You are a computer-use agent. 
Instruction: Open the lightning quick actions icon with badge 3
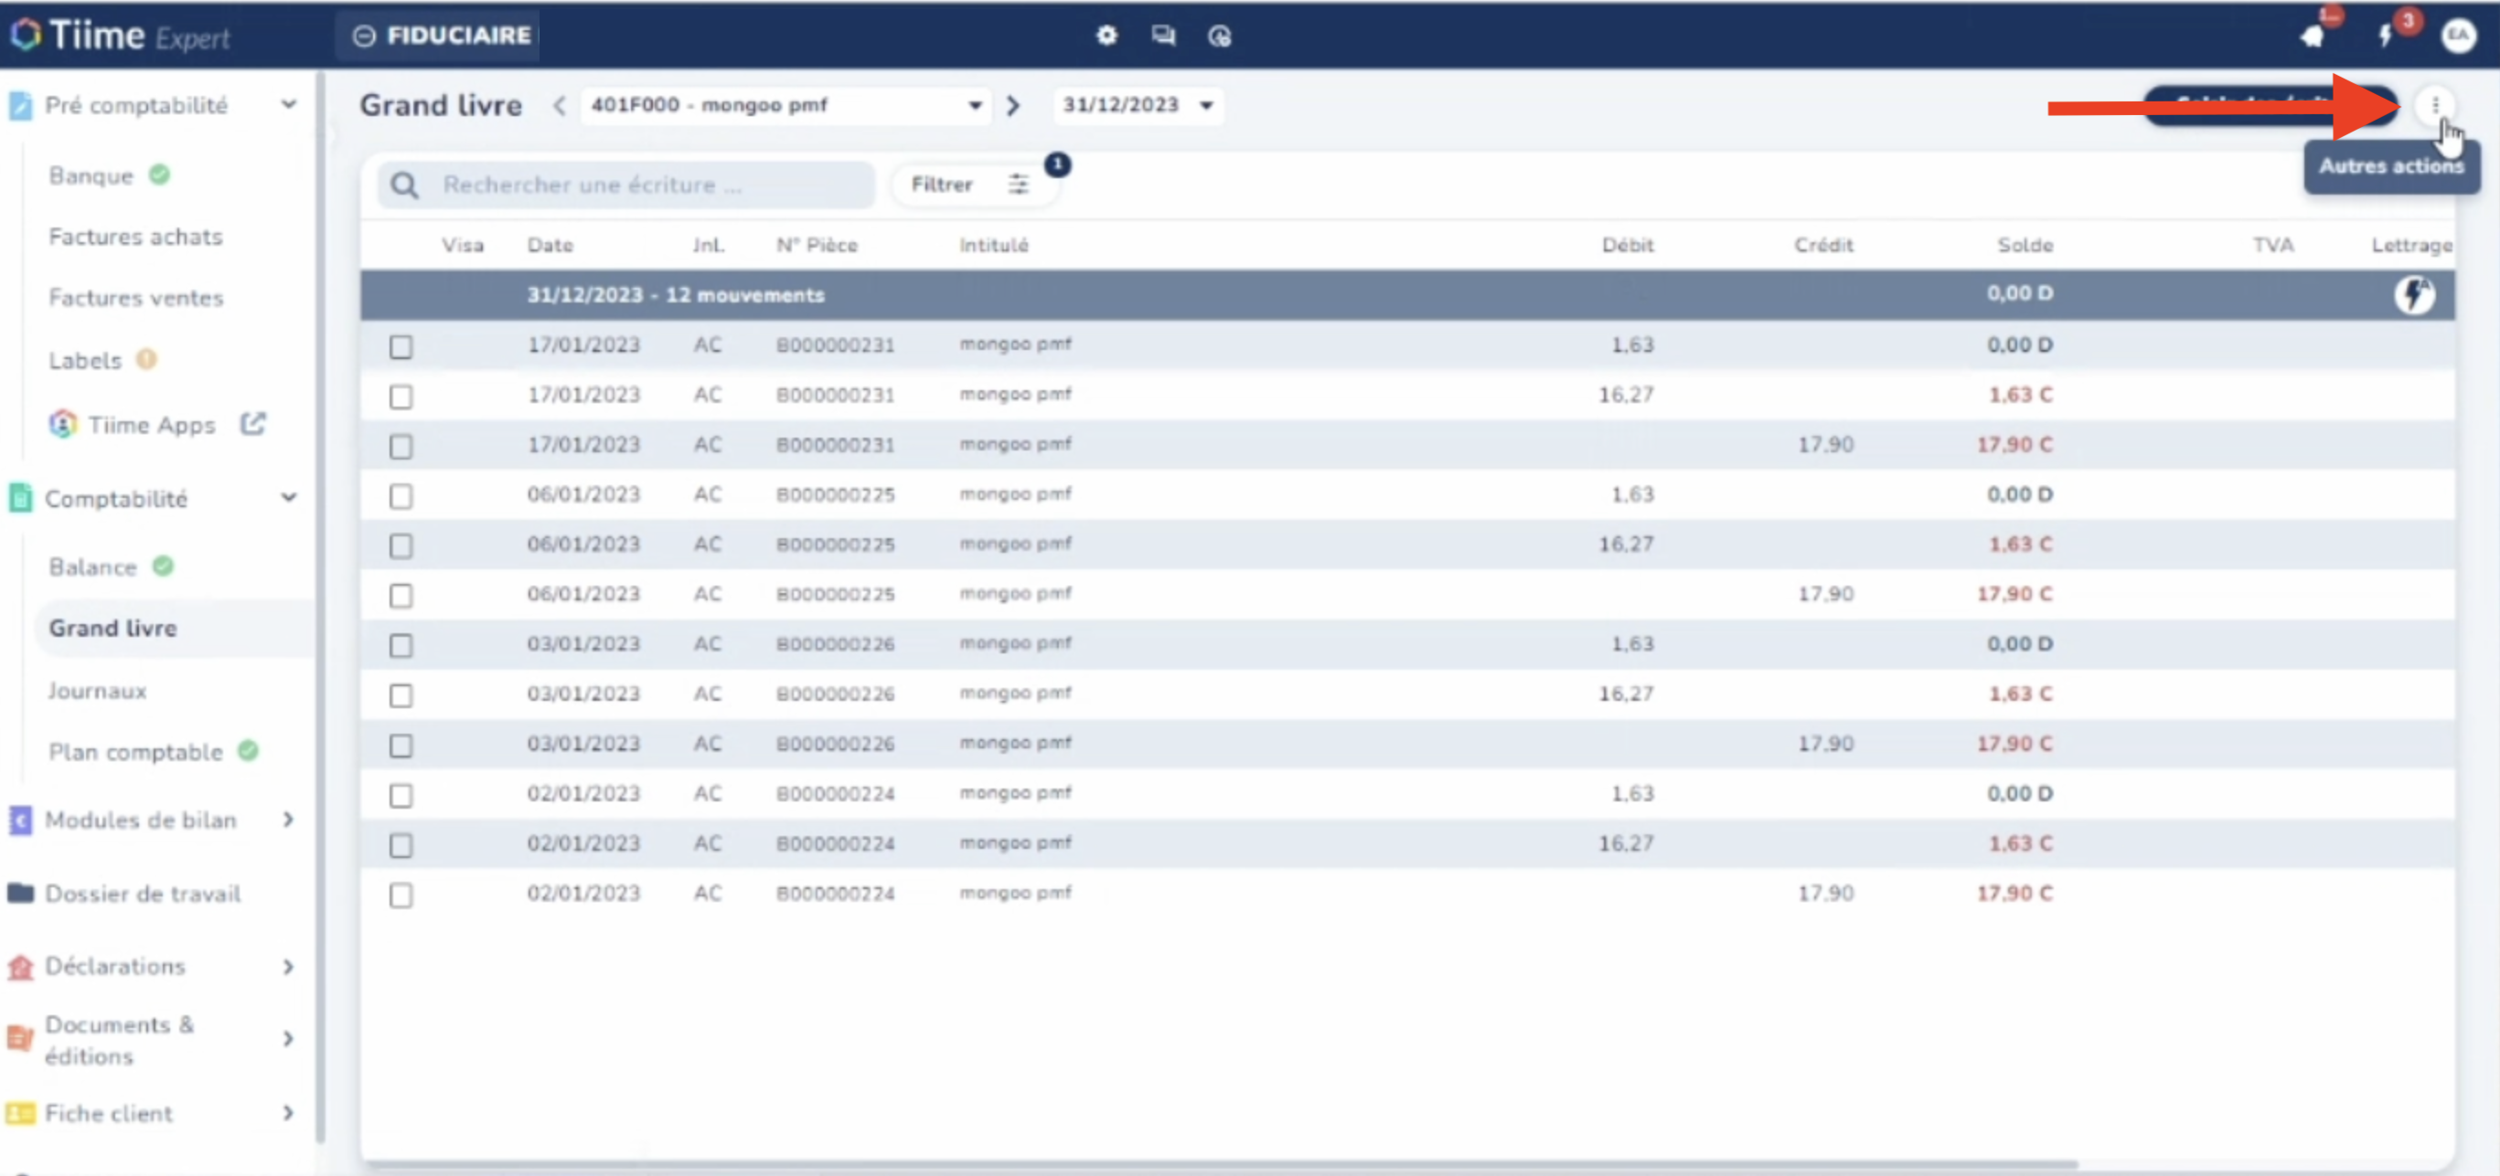point(2387,36)
